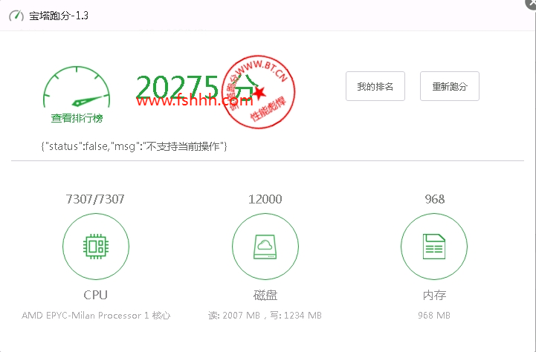Click the CPU score 7307/7307
The height and width of the screenshot is (352, 536).
pyautogui.click(x=95, y=199)
